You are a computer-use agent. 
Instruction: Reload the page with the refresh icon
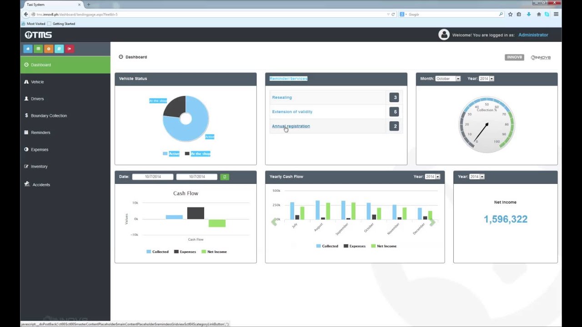(393, 15)
